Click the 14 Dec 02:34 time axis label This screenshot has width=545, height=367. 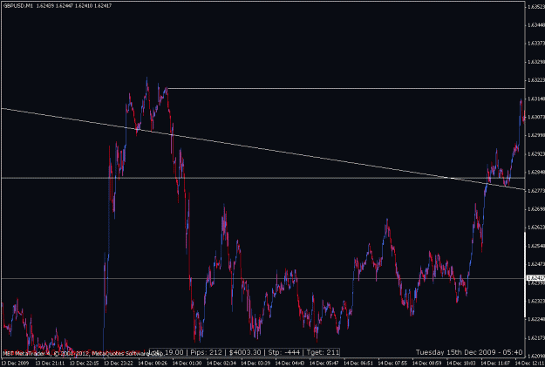[221, 364]
